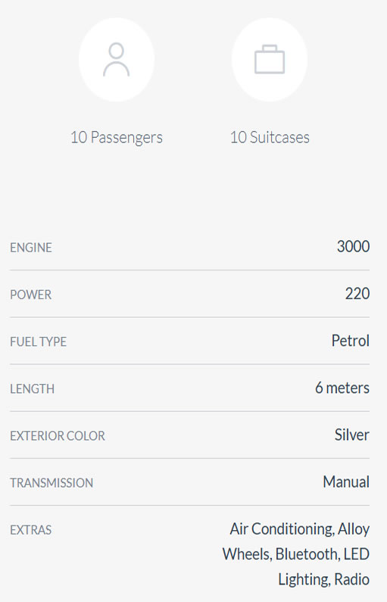Screen dimensions: 387x602
Task: Click the ENGINE spec label
Action: click(31, 248)
